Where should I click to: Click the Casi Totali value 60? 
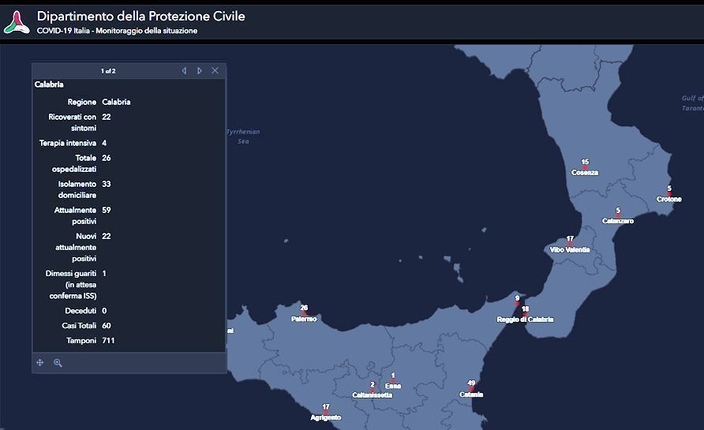click(x=107, y=326)
